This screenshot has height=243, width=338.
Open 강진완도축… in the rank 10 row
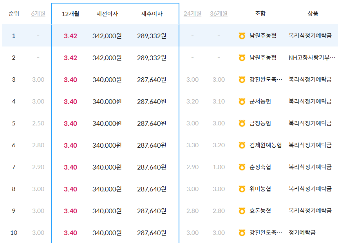pyautogui.click(x=266, y=233)
